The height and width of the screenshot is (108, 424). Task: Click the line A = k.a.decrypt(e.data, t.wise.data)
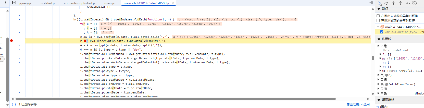121,45
